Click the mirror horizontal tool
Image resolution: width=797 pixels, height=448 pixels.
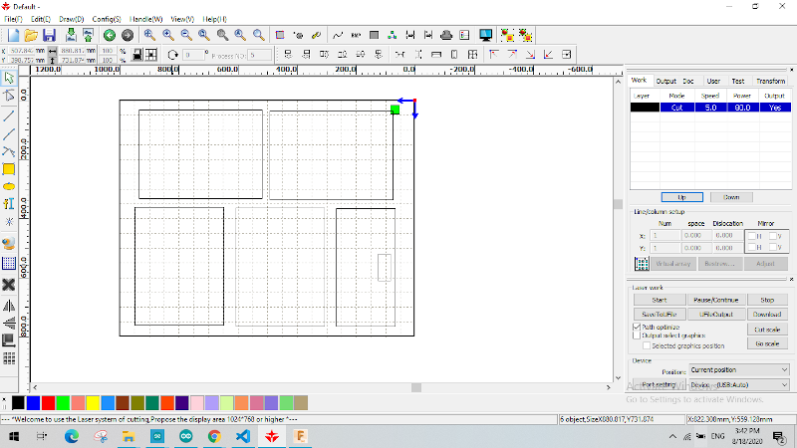[x=9, y=306]
